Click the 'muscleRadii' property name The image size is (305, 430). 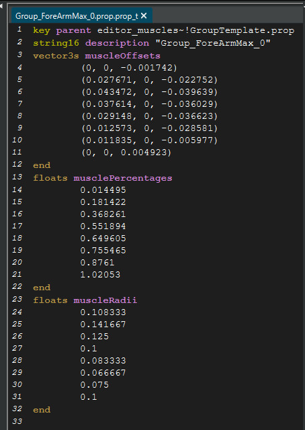(x=105, y=300)
